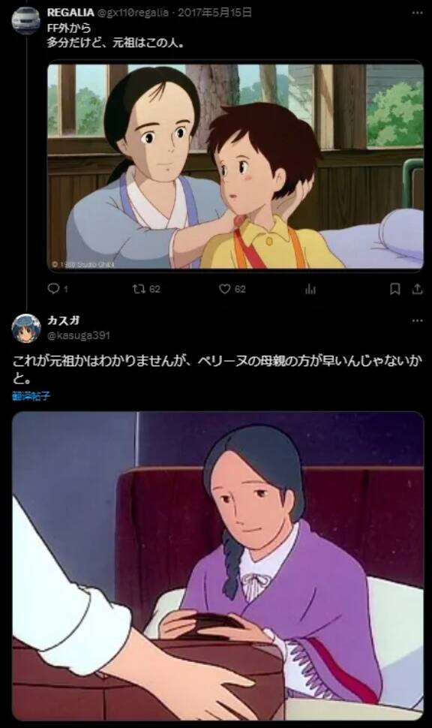Click the reply text about ペリーヌの母親
This screenshot has height=728, width=432.
click(x=217, y=369)
